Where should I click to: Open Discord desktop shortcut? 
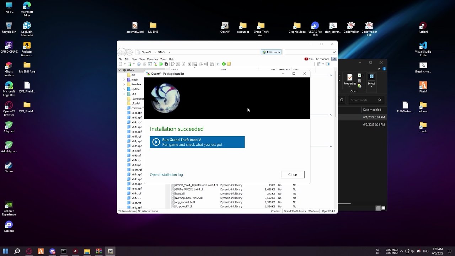[x=9, y=227]
